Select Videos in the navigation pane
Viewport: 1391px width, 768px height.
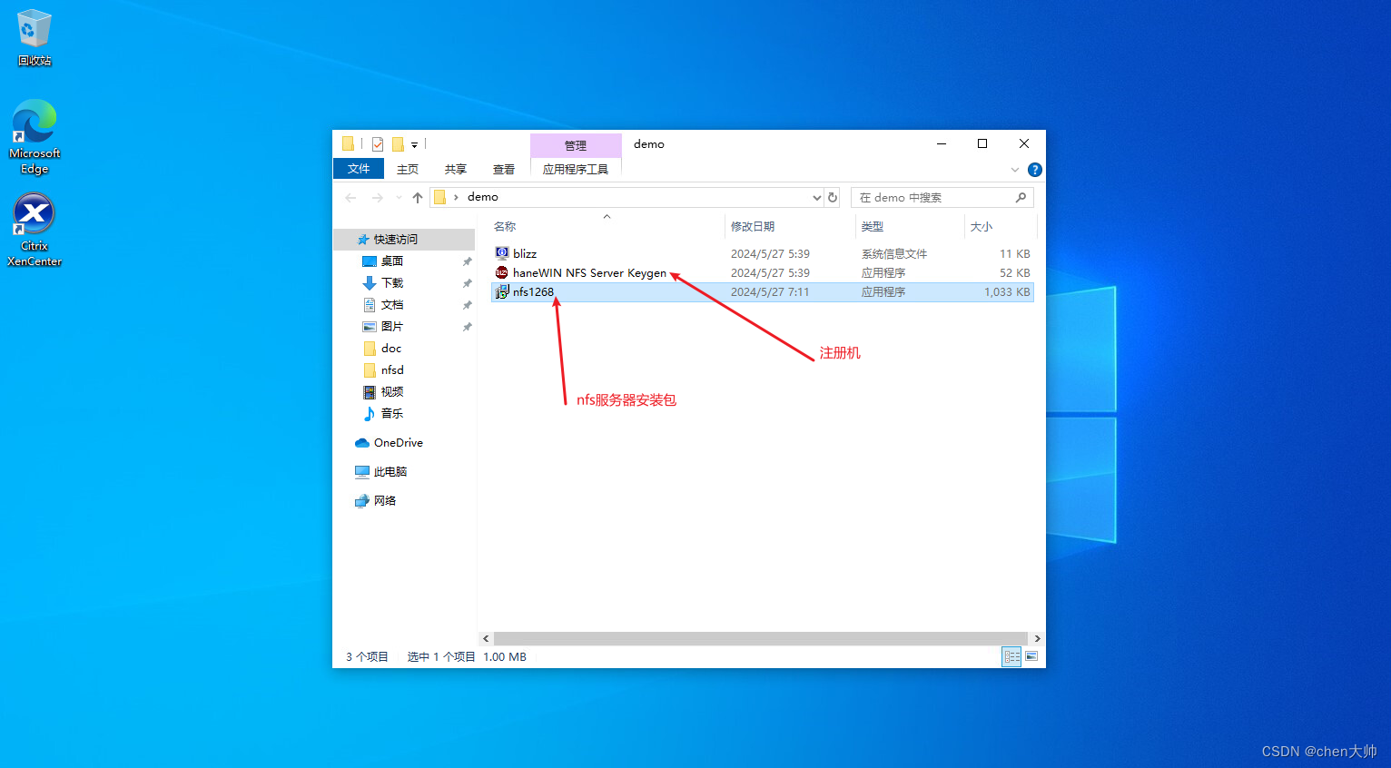pos(392,392)
